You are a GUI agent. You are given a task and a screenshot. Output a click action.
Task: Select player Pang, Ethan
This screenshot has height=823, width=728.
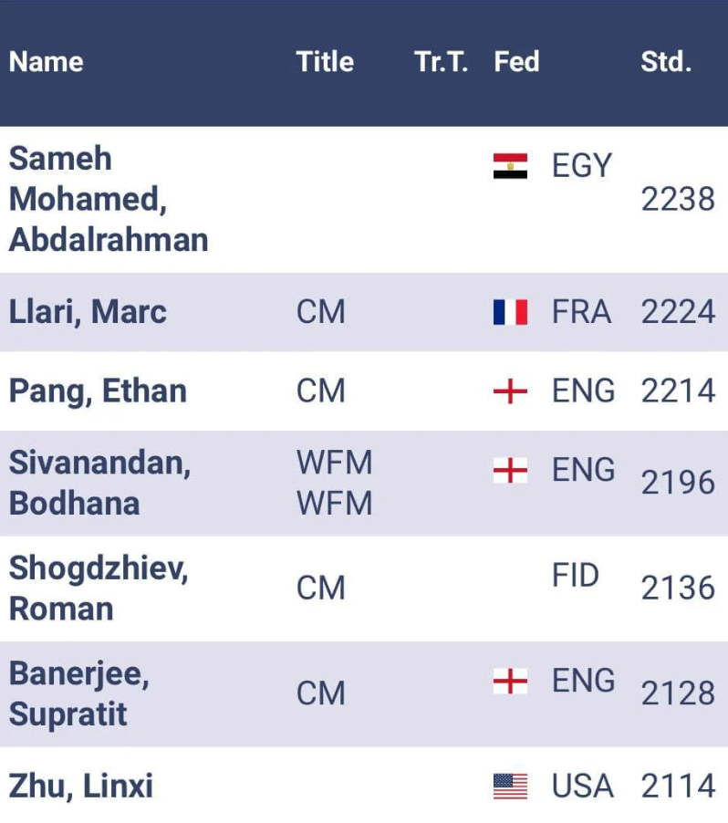98,391
